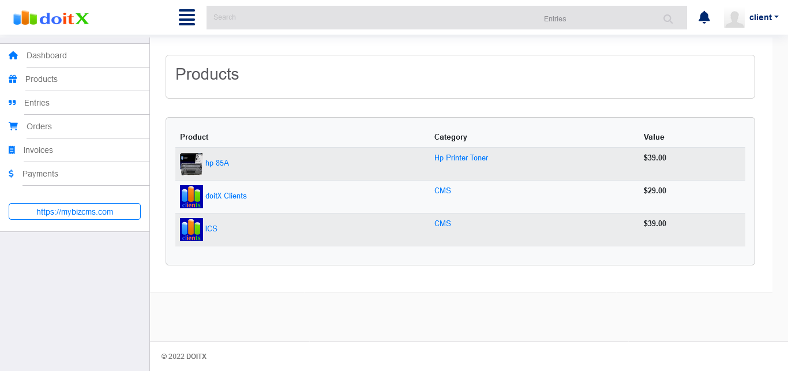Click the hamburger menu icon
The height and width of the screenshot is (371, 788).
click(x=187, y=17)
